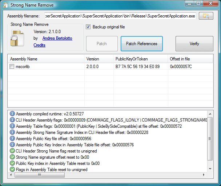Select the mscorlib assembly name text
This screenshot has height=186, width=221.
(x=23, y=67)
